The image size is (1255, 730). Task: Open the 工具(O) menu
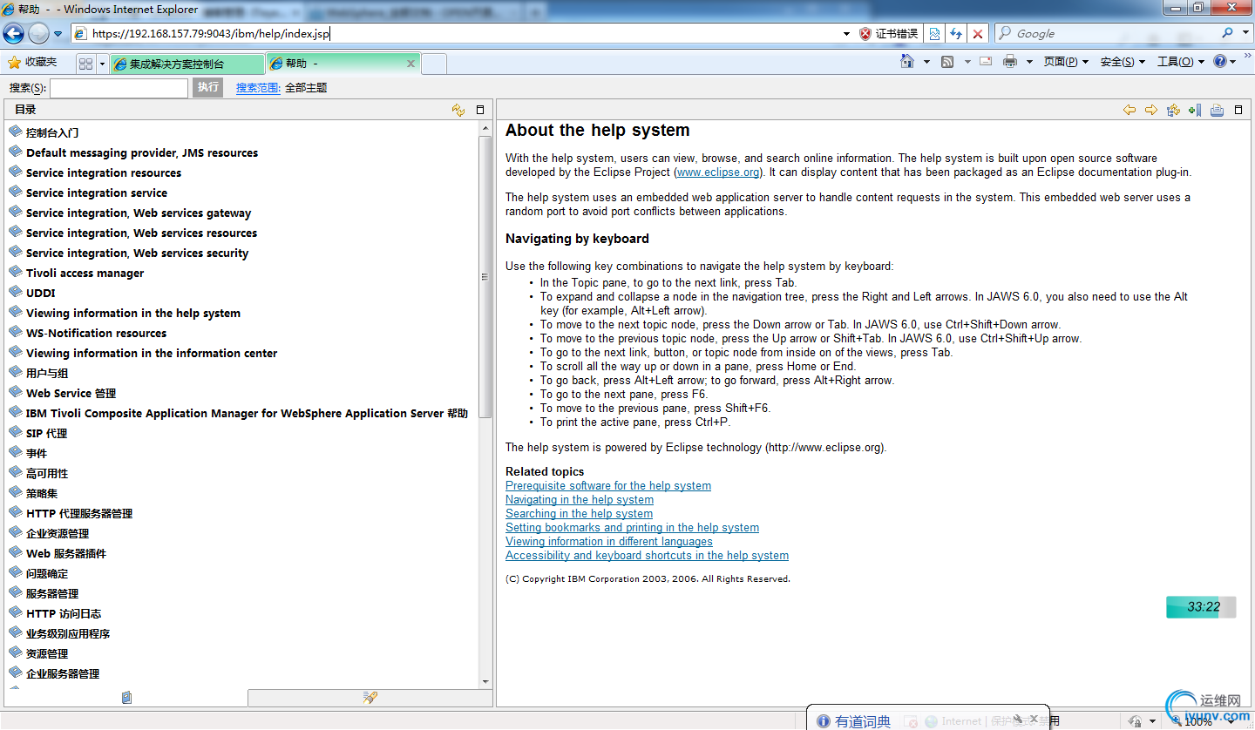coord(1180,62)
